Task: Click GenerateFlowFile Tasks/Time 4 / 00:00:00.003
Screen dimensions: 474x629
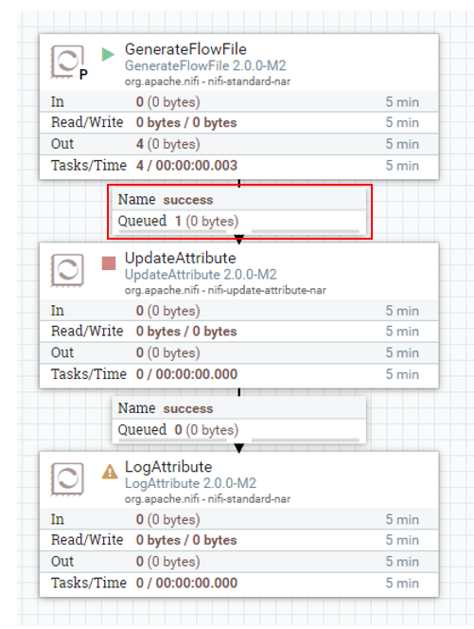Action: (239, 166)
